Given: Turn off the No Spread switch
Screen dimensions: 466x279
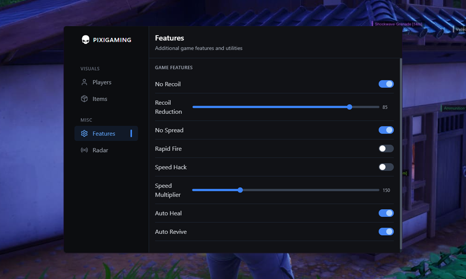Looking at the screenshot, I should 386,130.
